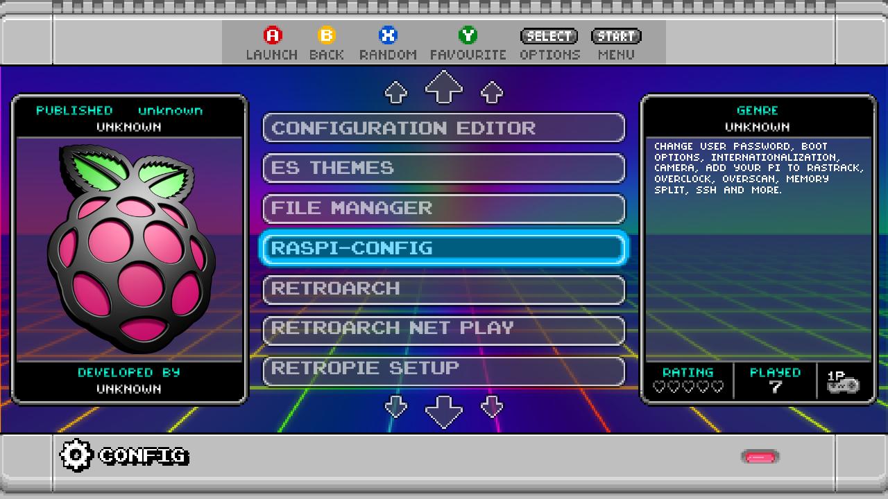Click the rating hearts row
This screenshot has width=888, height=499.
(688, 387)
